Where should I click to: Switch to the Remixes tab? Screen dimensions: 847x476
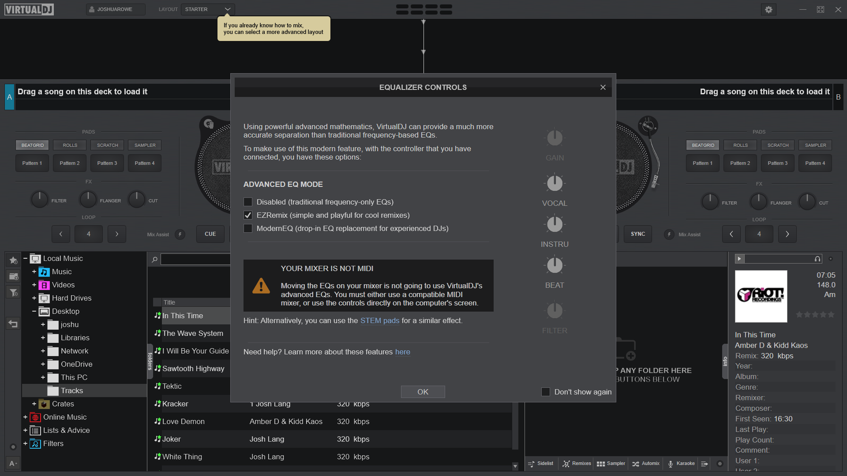(577, 464)
